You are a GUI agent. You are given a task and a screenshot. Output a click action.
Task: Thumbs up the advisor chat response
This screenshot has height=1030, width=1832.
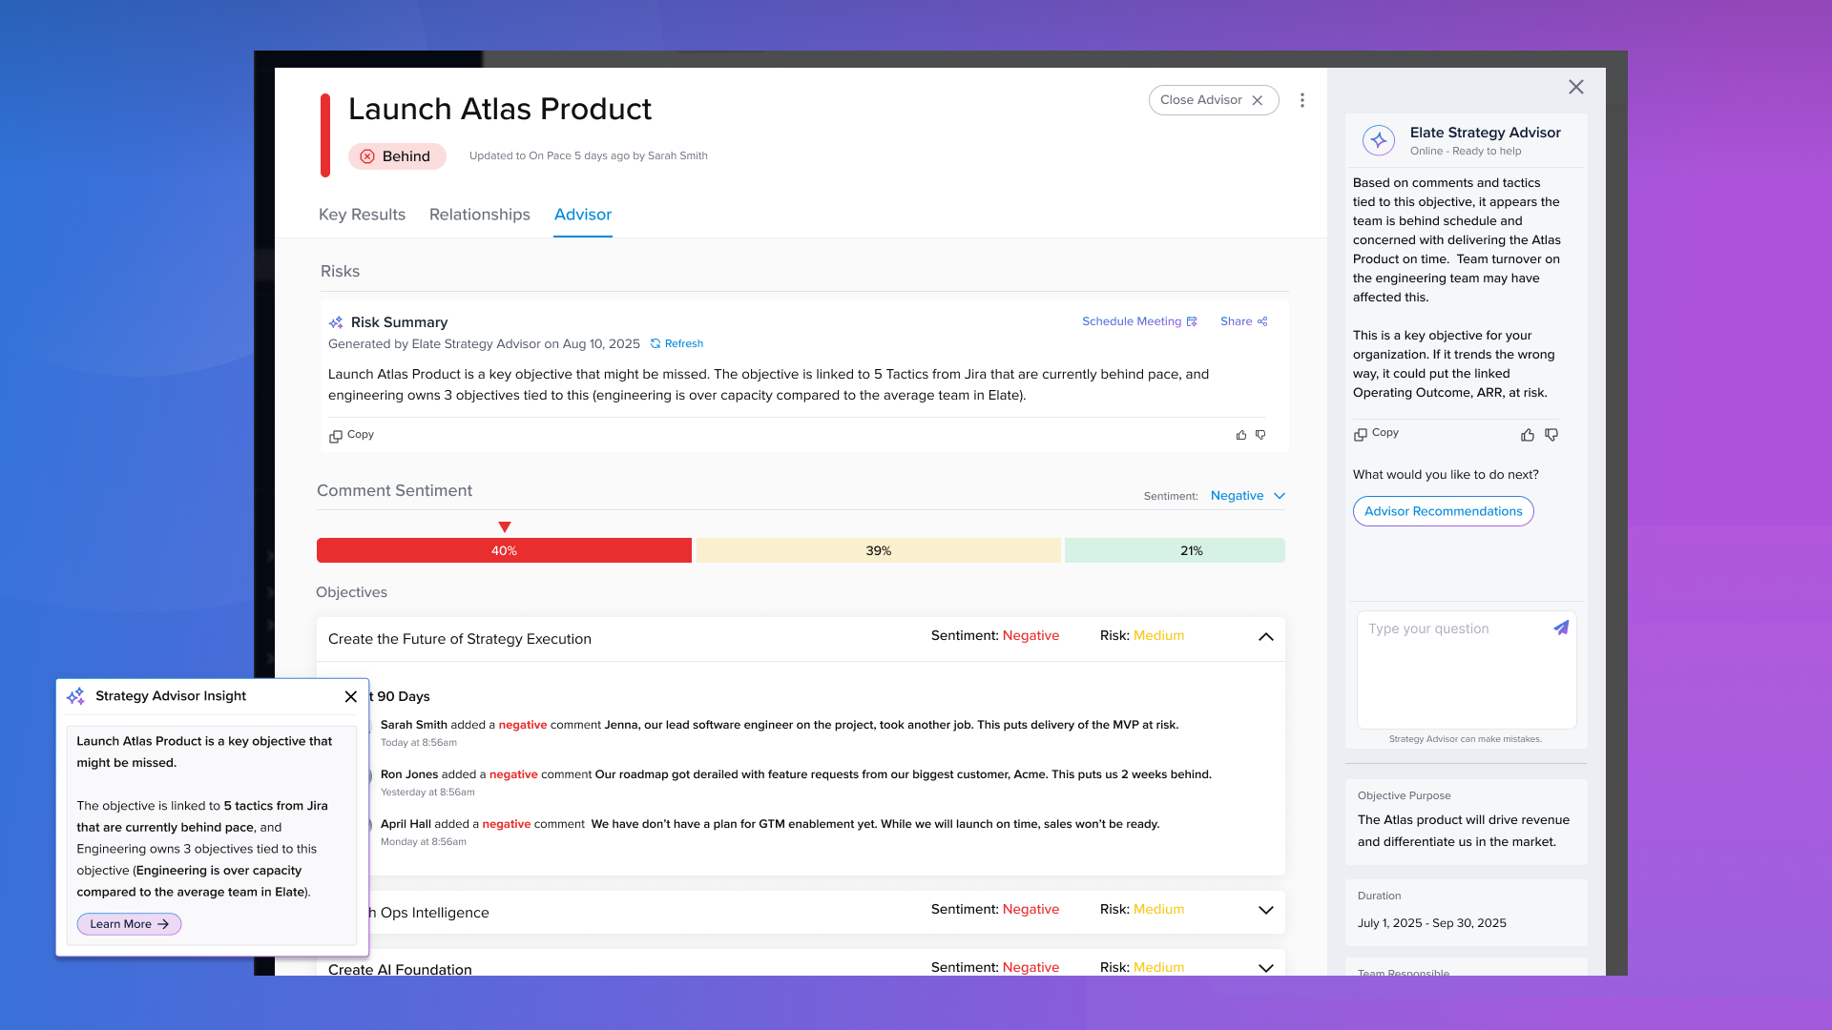click(x=1528, y=435)
